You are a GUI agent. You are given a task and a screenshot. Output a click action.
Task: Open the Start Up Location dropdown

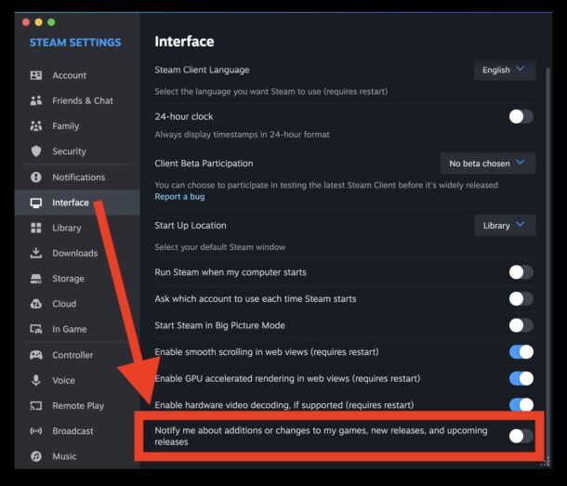(504, 225)
